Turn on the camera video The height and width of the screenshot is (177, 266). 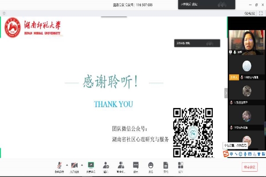(74, 165)
